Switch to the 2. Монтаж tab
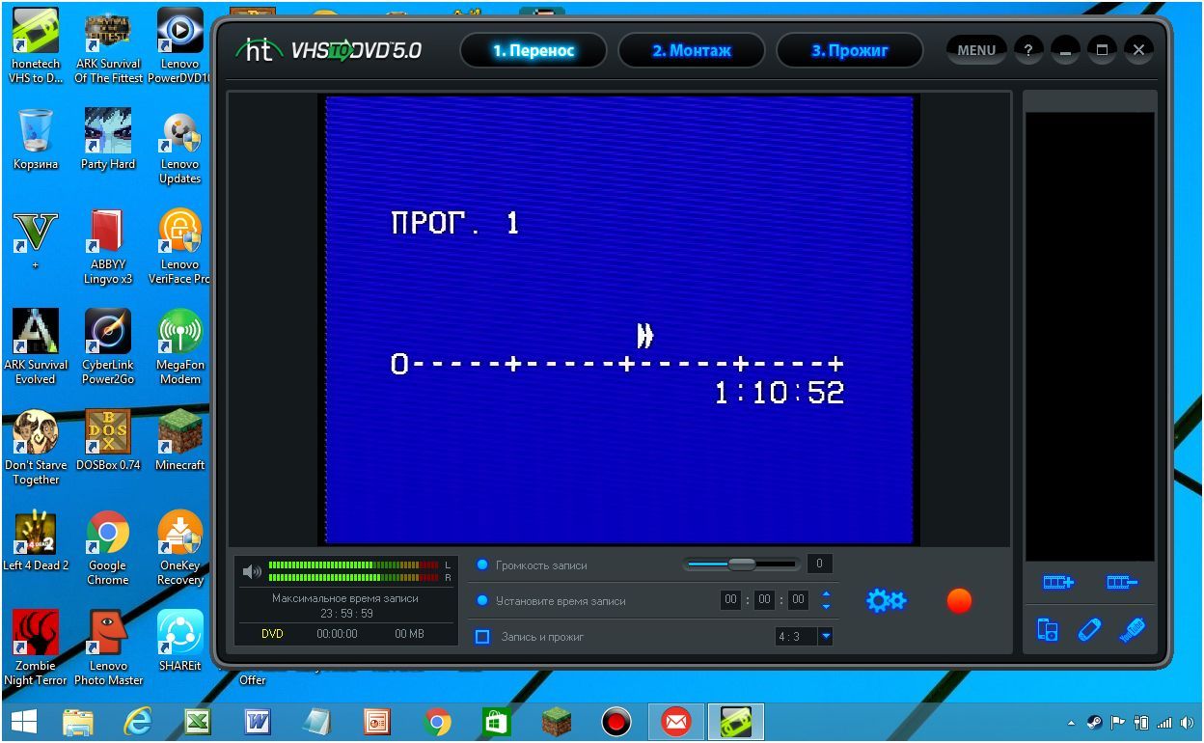The image size is (1204, 743). pos(691,50)
